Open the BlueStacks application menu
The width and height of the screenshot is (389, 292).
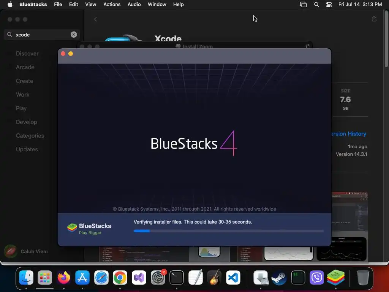click(33, 4)
